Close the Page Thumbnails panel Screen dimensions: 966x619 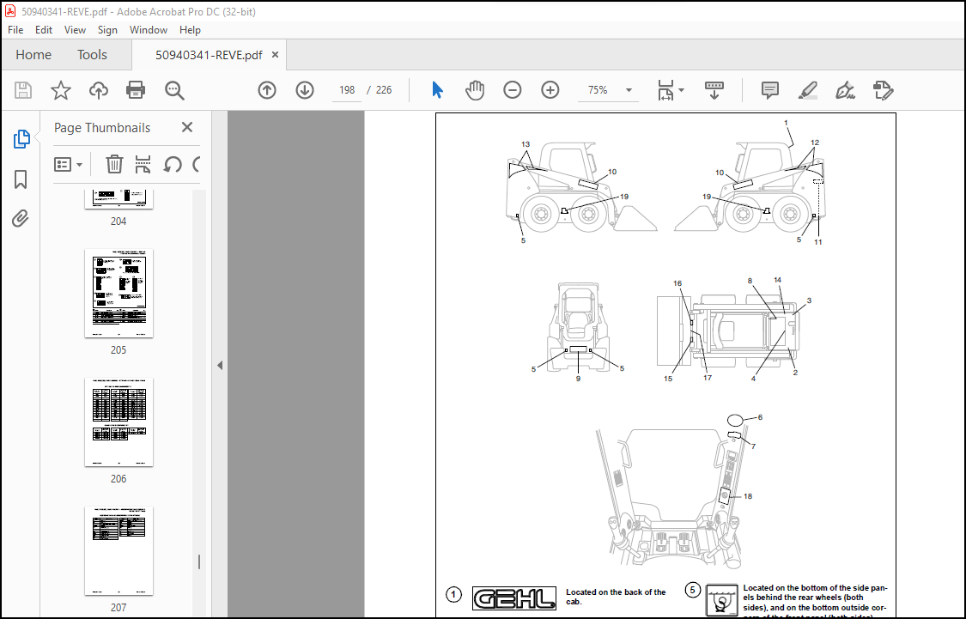click(x=187, y=127)
